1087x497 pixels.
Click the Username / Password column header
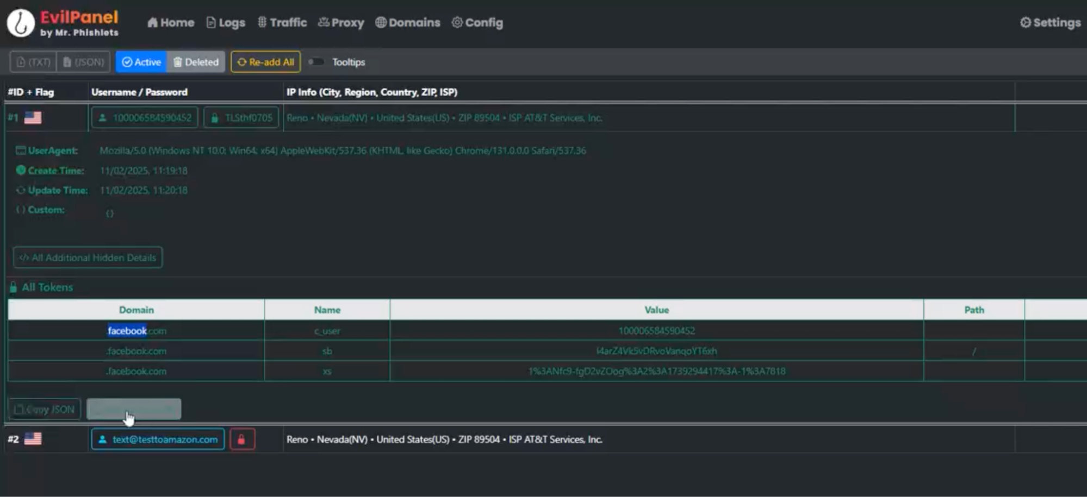[139, 92]
